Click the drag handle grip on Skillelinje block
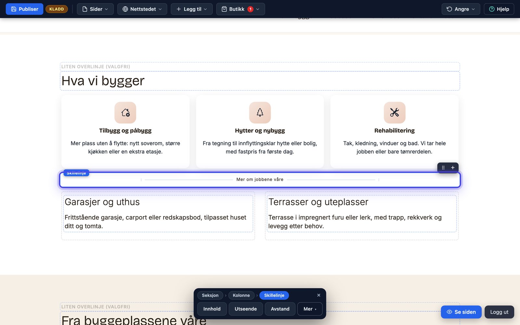The image size is (520, 325). [443, 168]
